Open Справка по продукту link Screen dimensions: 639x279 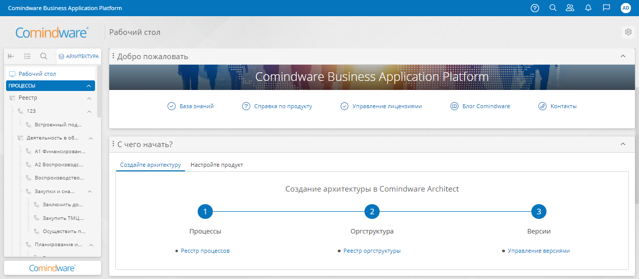click(x=283, y=106)
